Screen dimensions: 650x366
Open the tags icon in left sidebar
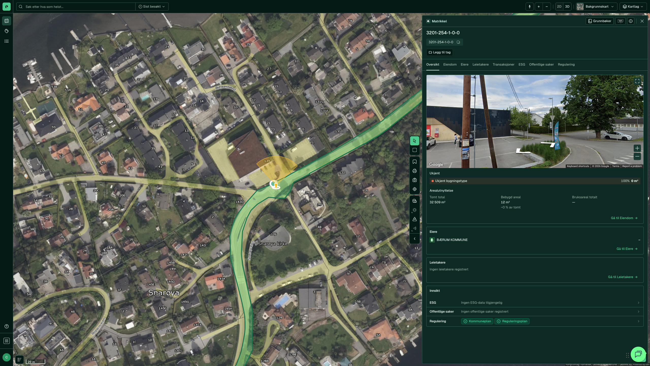point(7,31)
